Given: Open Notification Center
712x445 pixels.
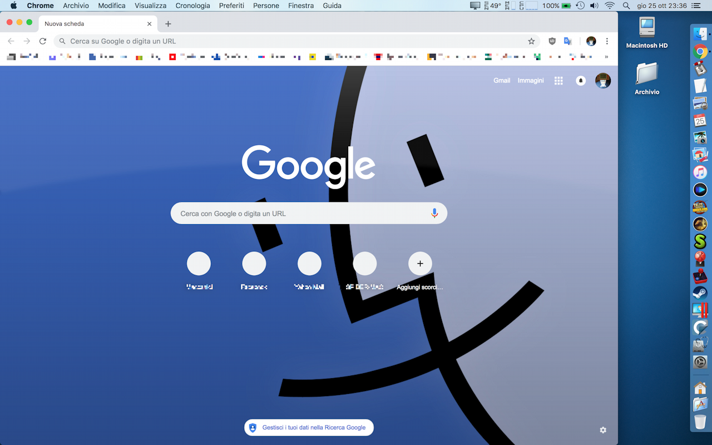Looking at the screenshot, I should pos(696,6).
